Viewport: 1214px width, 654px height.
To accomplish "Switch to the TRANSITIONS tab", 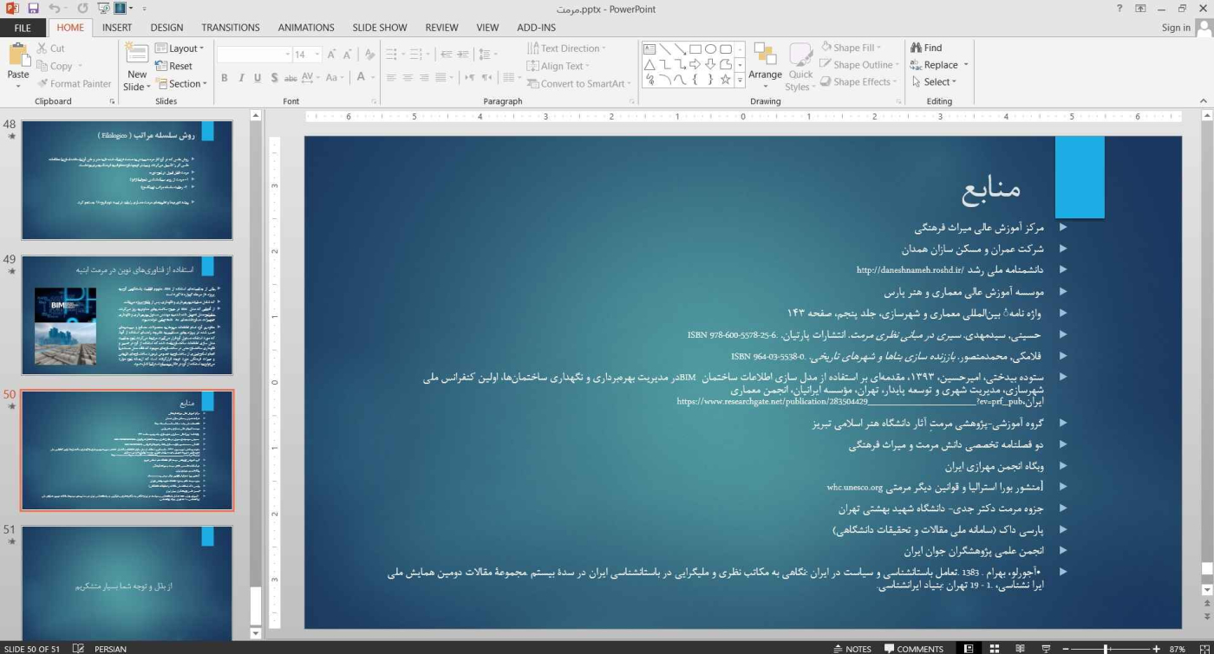I will tap(230, 28).
